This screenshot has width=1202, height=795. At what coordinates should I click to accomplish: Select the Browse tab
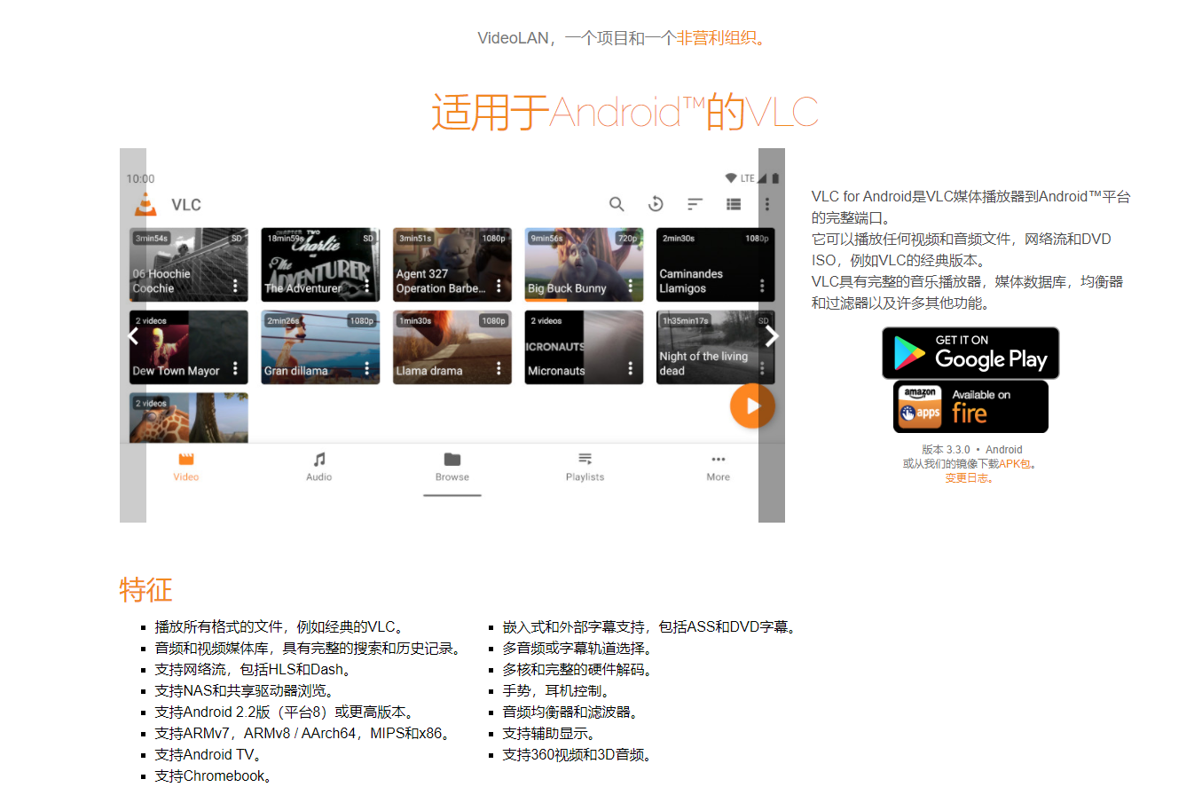pos(452,467)
